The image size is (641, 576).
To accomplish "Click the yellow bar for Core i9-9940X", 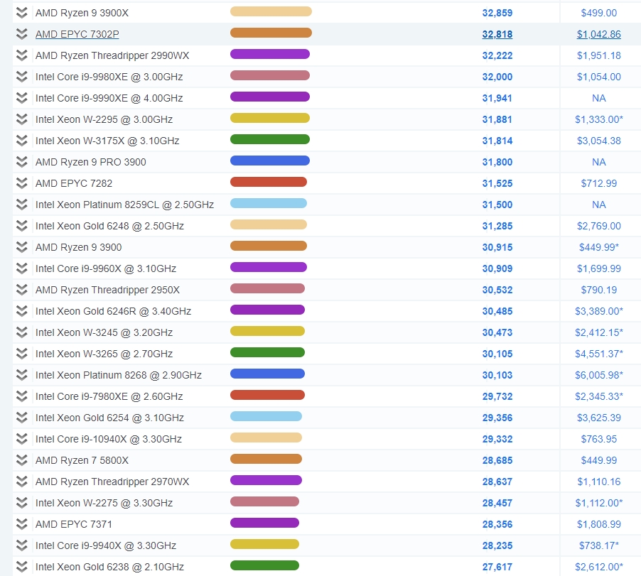I will pos(264,544).
